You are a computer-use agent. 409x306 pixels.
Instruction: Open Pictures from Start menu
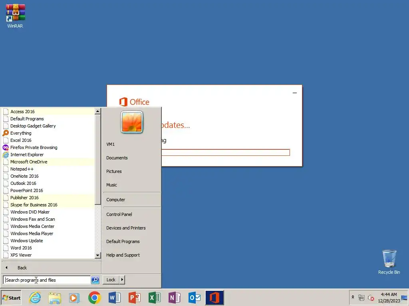click(x=132, y=171)
